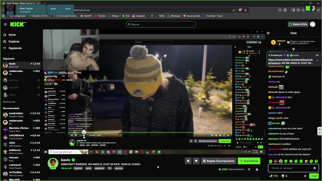Switch to baulo Stream browser tab
The width and height of the screenshot is (322, 181).
[21, 3]
